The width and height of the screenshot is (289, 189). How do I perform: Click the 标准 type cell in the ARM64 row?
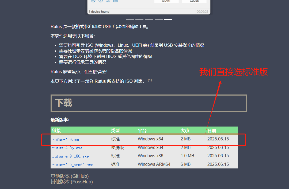pyautogui.click(x=115, y=164)
